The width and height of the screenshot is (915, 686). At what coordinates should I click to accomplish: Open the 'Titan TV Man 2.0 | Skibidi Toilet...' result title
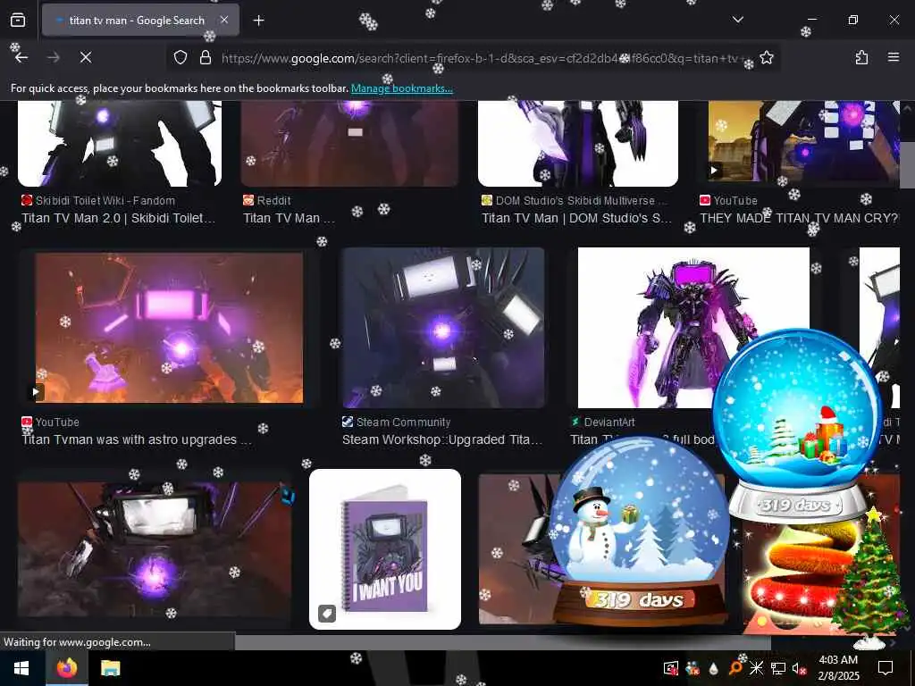coord(119,218)
